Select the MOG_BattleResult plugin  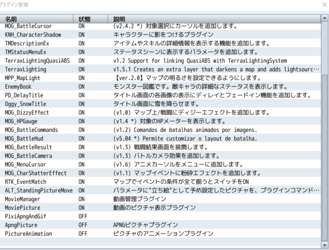click(x=28, y=147)
